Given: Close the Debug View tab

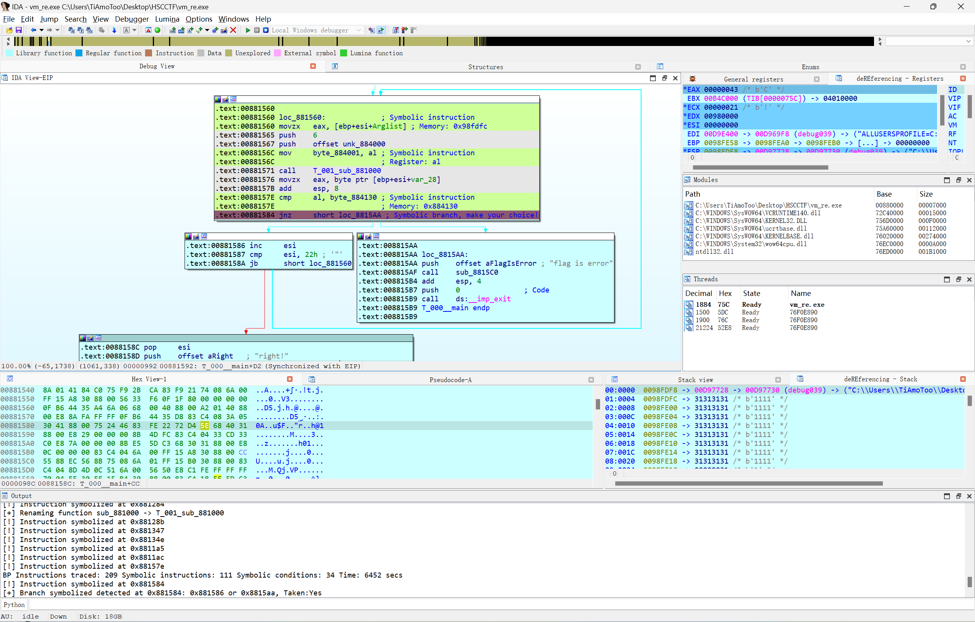Looking at the screenshot, I should pos(313,66).
